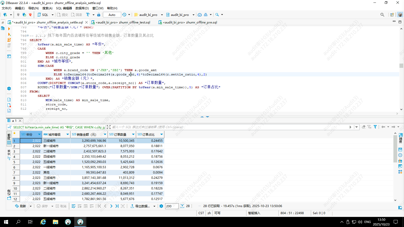Toggle the results filter funnel icon
This screenshot has width=404, height=227.
click(375, 127)
